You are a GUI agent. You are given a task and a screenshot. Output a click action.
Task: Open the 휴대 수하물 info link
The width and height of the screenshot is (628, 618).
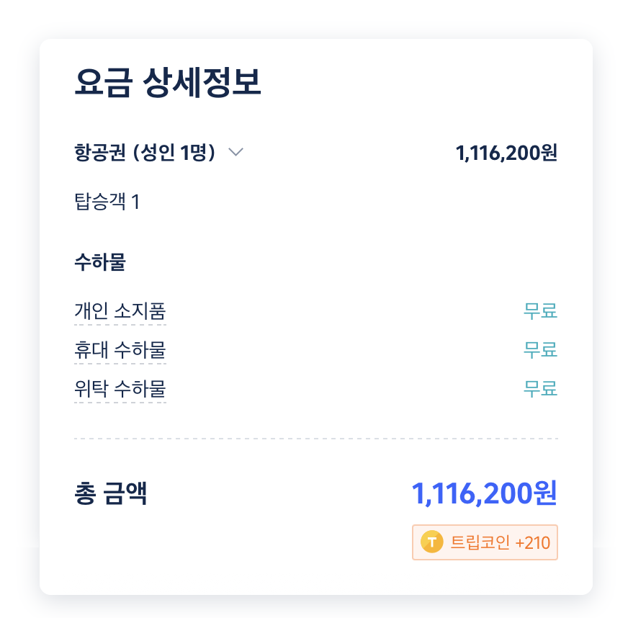click(120, 350)
